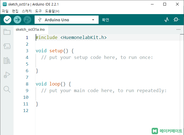Open the Boards Manager sidebar panel
Viewport: 184px width, 135px height.
point(7,46)
